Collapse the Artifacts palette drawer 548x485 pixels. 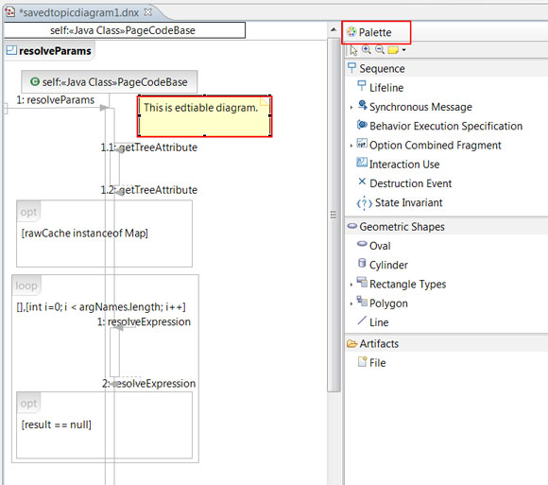tap(446, 343)
